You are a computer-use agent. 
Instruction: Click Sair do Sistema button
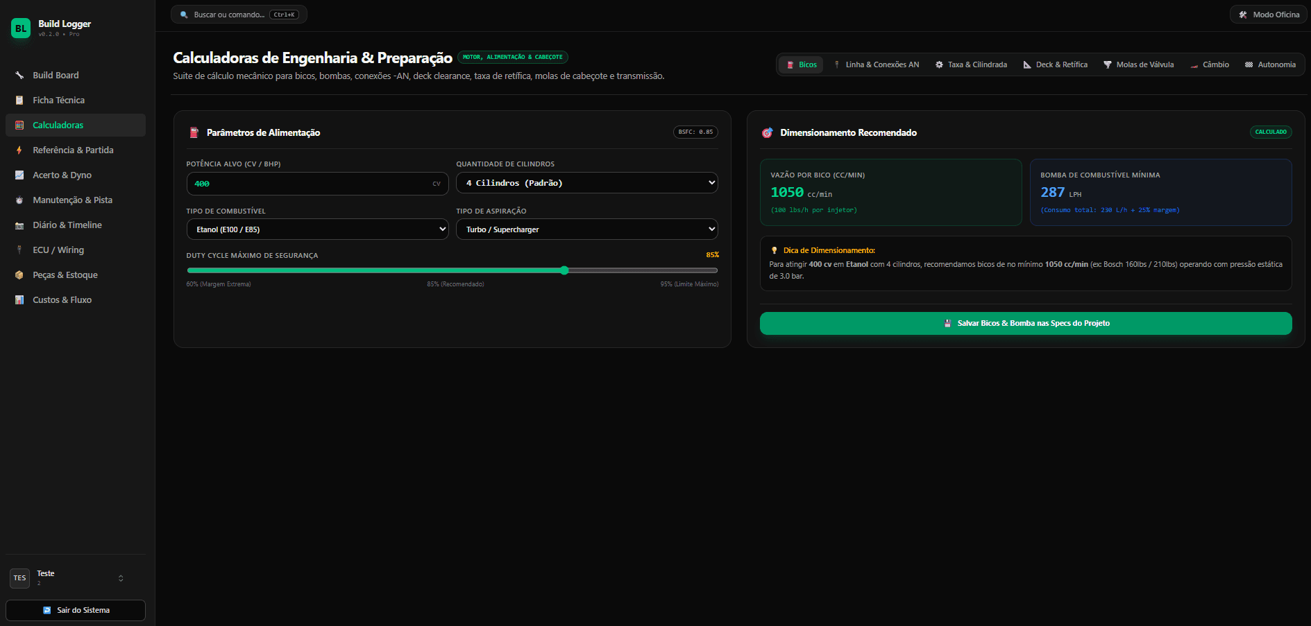[x=76, y=610]
